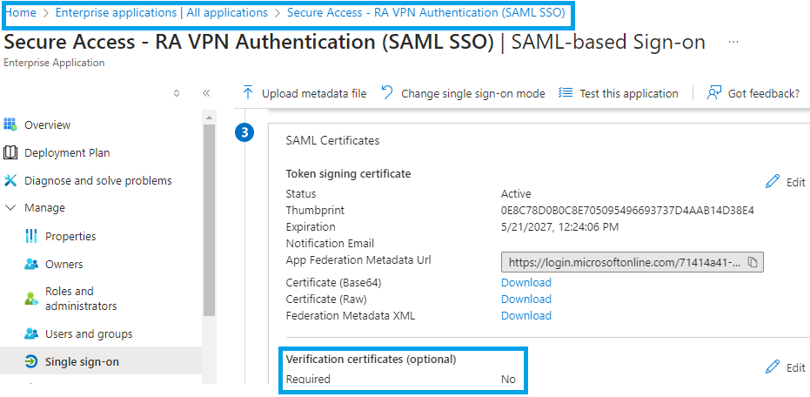
Task: Open Users and groups
Action: click(89, 334)
